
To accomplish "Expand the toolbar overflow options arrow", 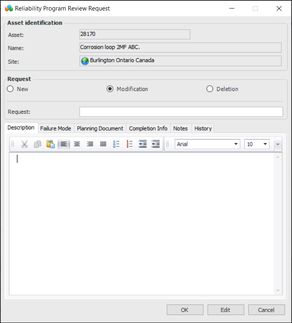I will tap(278, 144).
